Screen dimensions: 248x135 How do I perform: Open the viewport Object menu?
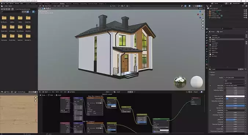tap(67, 6)
